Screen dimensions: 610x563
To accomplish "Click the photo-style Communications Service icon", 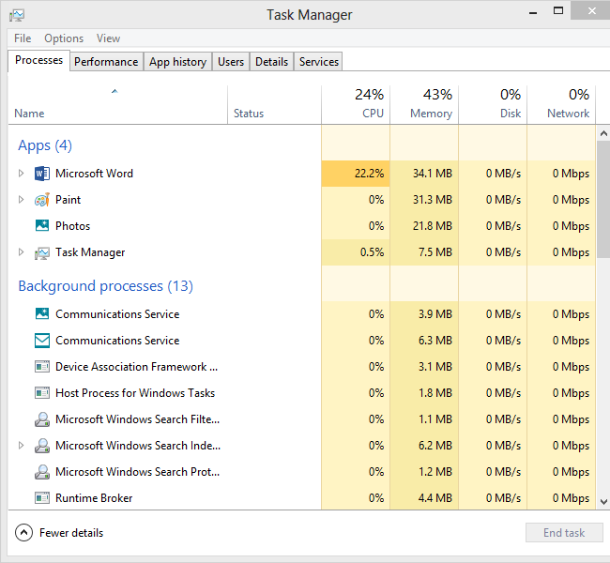I will click(42, 313).
